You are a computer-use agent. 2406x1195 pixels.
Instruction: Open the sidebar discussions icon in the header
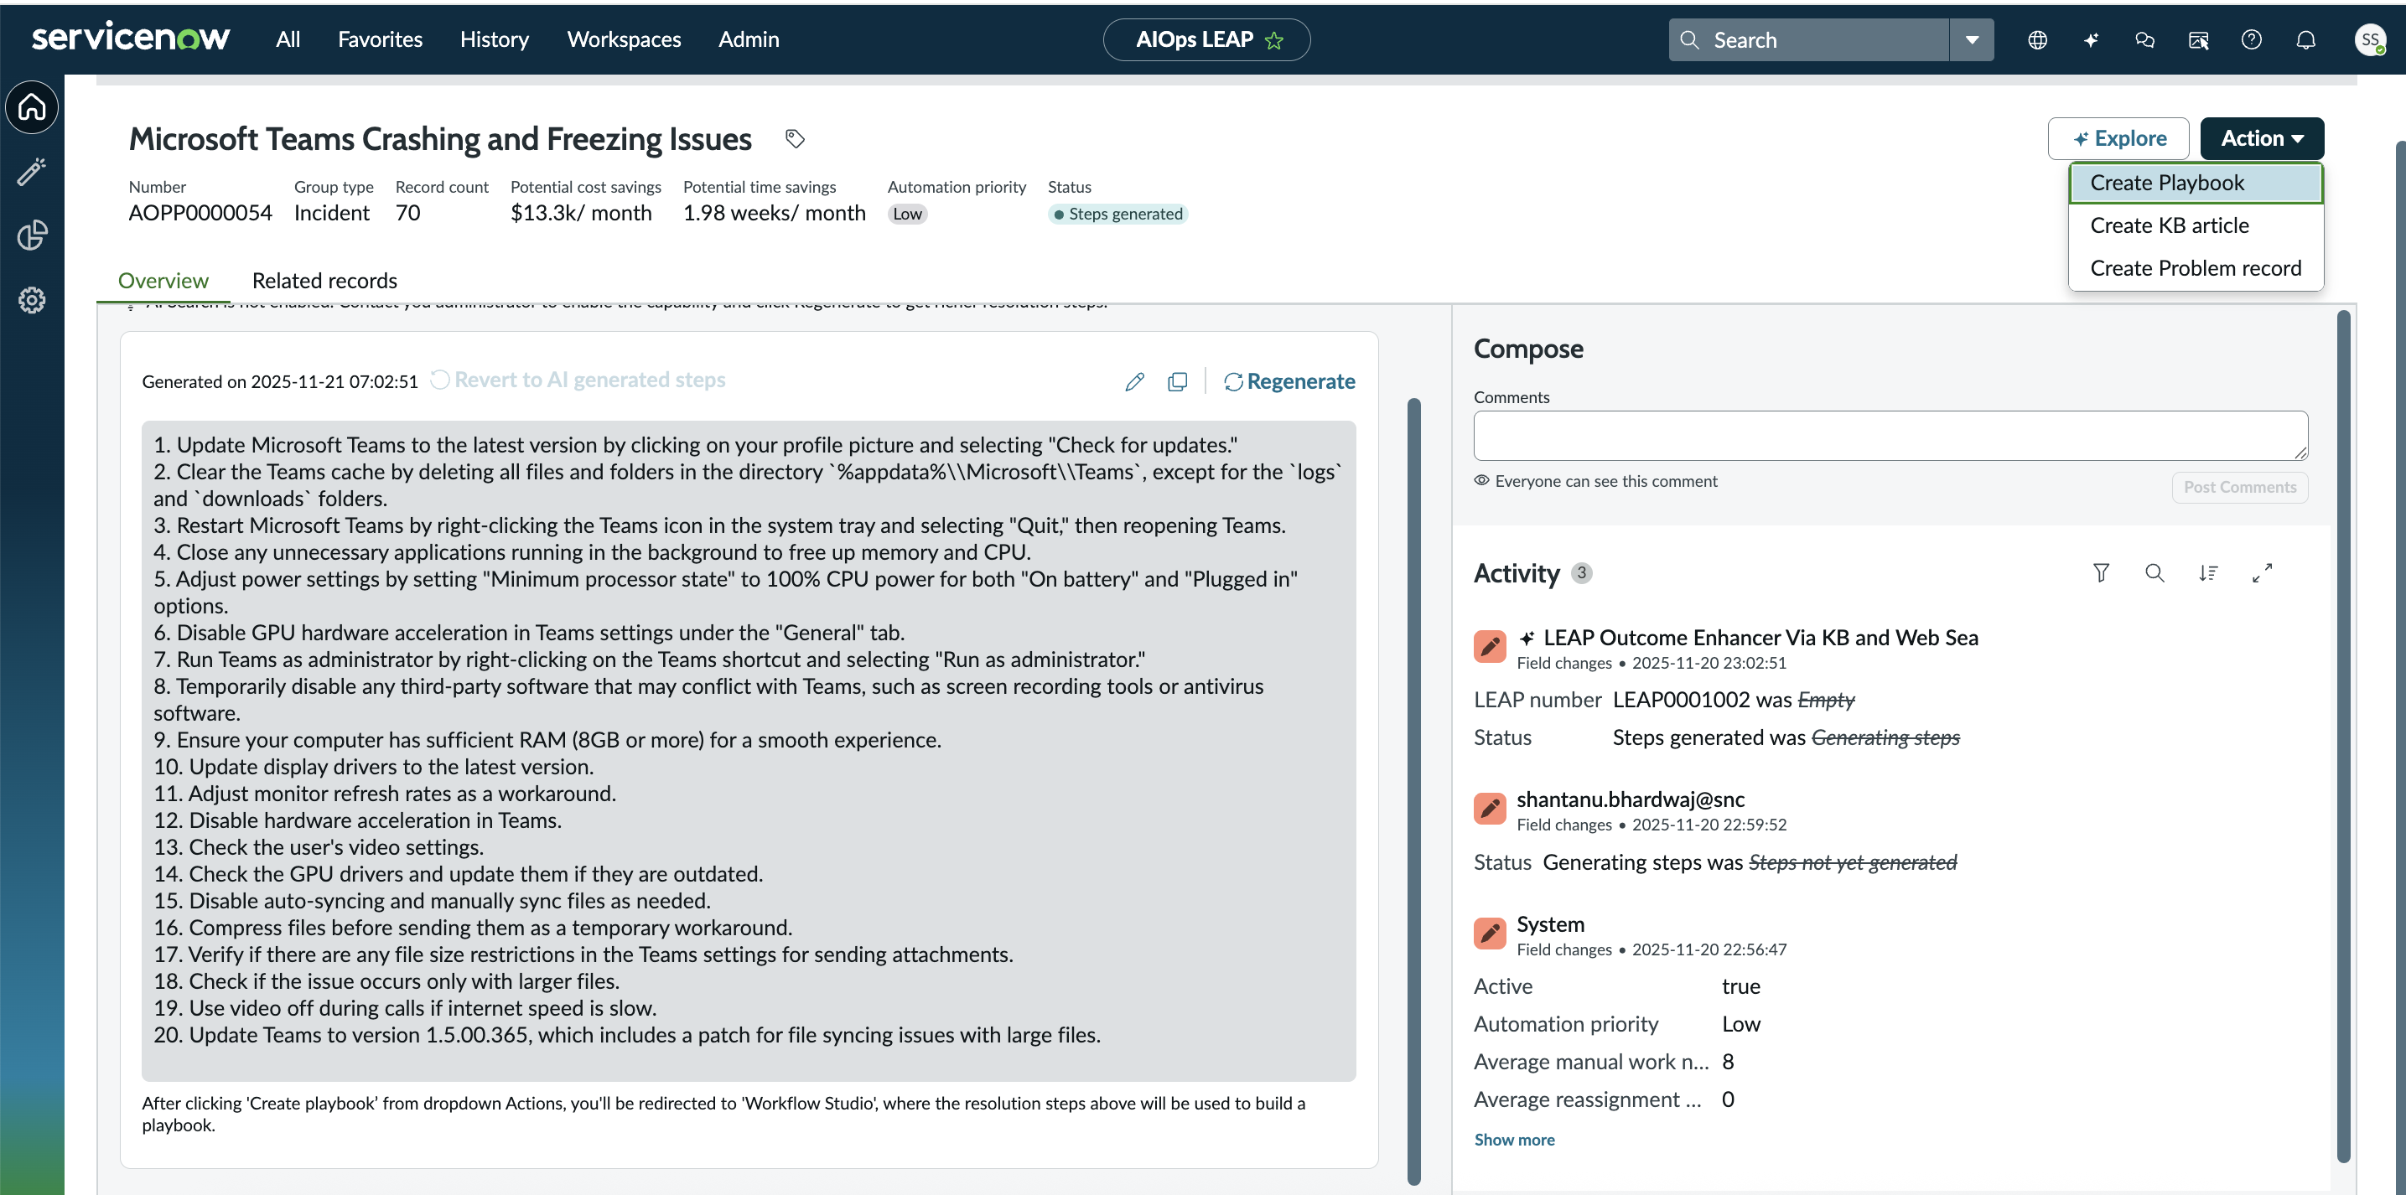pyautogui.click(x=2198, y=40)
